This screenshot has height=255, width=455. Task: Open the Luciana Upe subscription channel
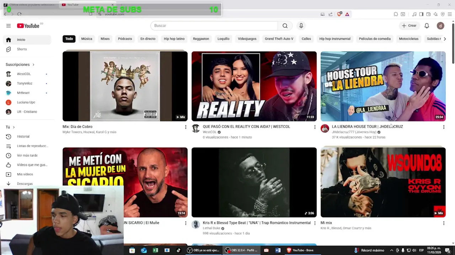(27, 102)
